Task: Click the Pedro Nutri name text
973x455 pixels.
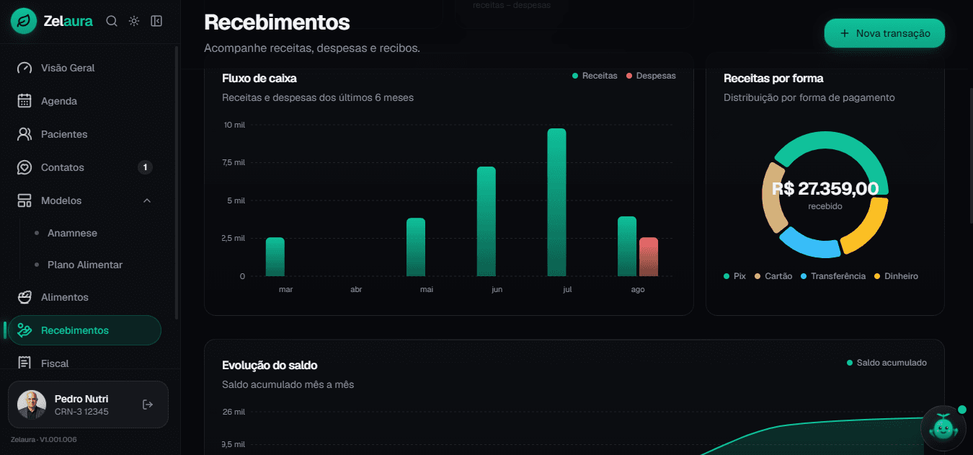Action: point(81,399)
